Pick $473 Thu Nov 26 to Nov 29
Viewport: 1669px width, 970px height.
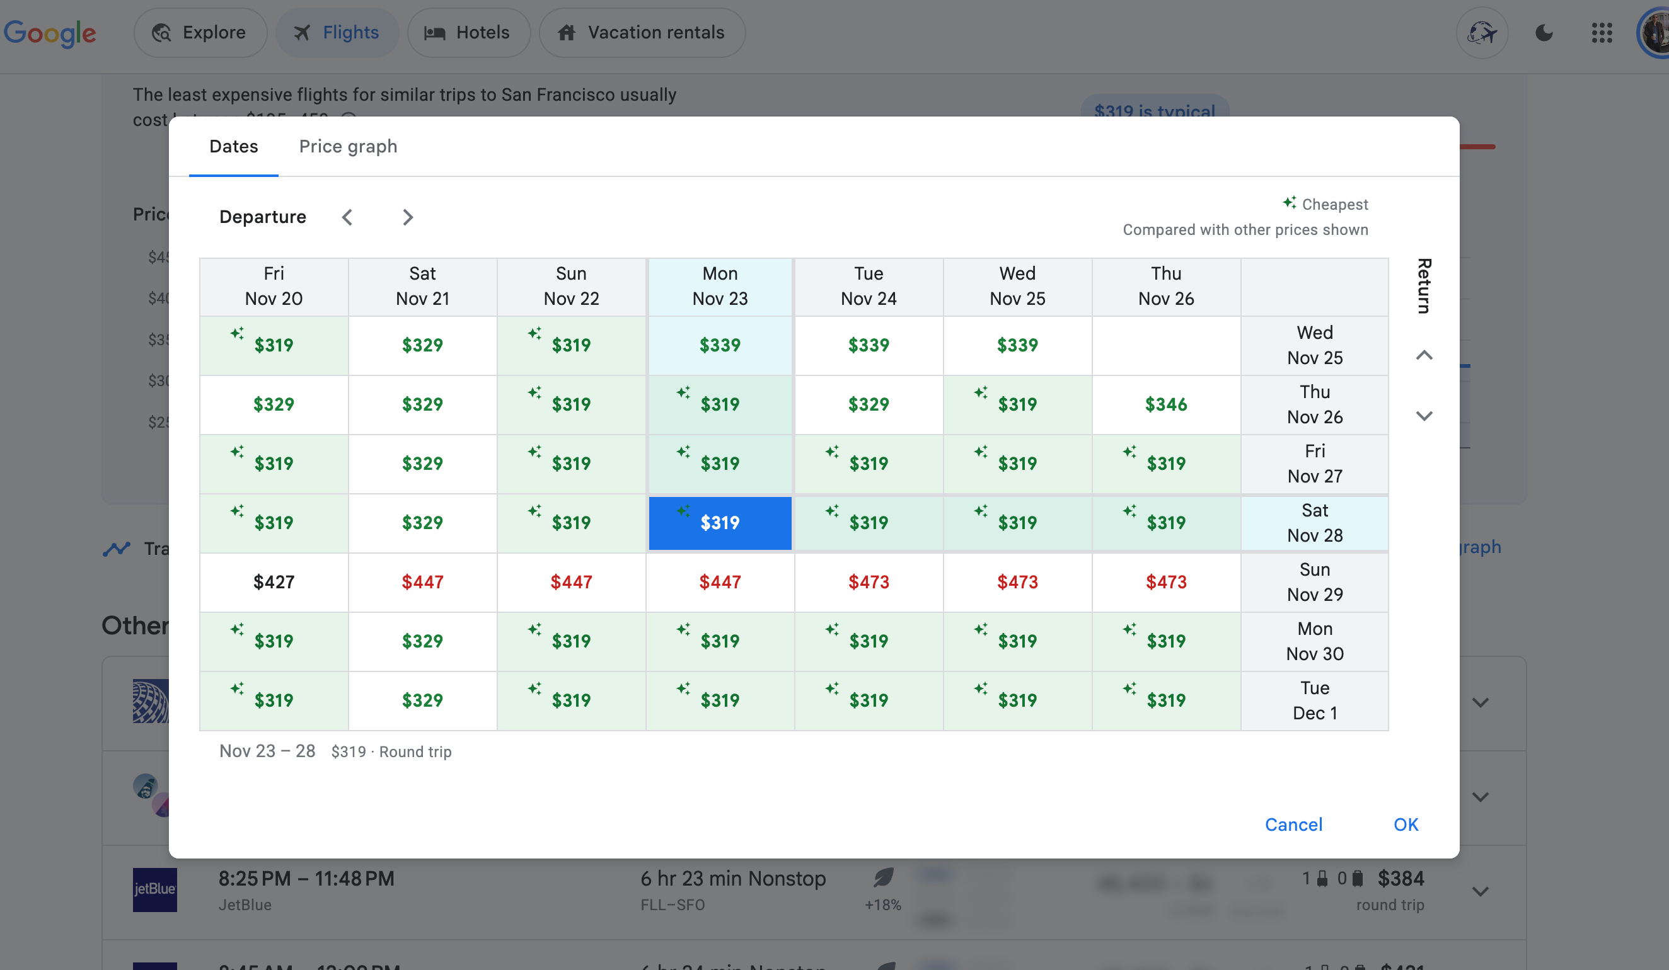point(1165,582)
